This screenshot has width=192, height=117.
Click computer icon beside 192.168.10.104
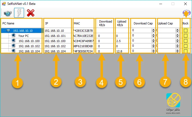14,51
